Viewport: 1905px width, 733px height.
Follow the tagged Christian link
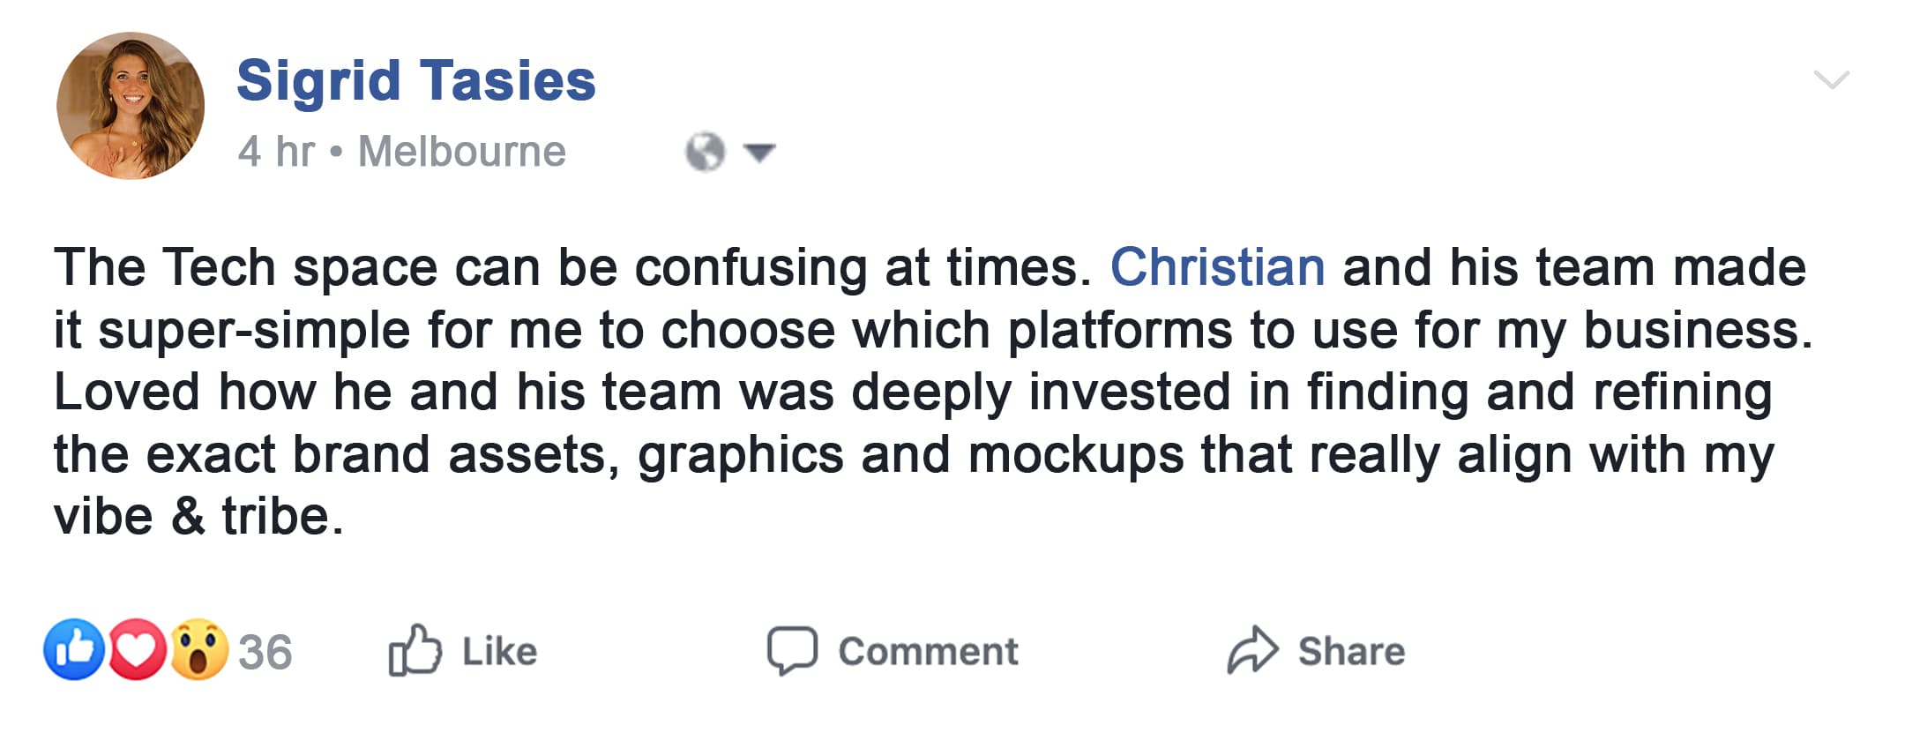[1217, 267]
